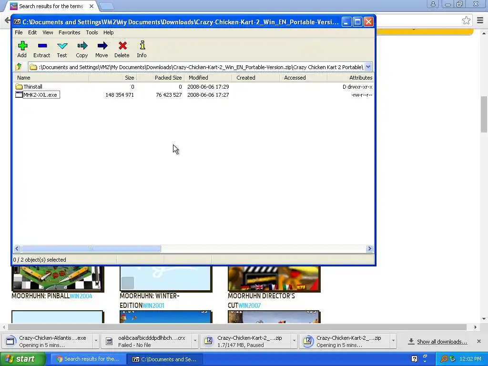The image size is (488, 366).
Task: Click the magnifier tray icon
Action: click(x=444, y=359)
